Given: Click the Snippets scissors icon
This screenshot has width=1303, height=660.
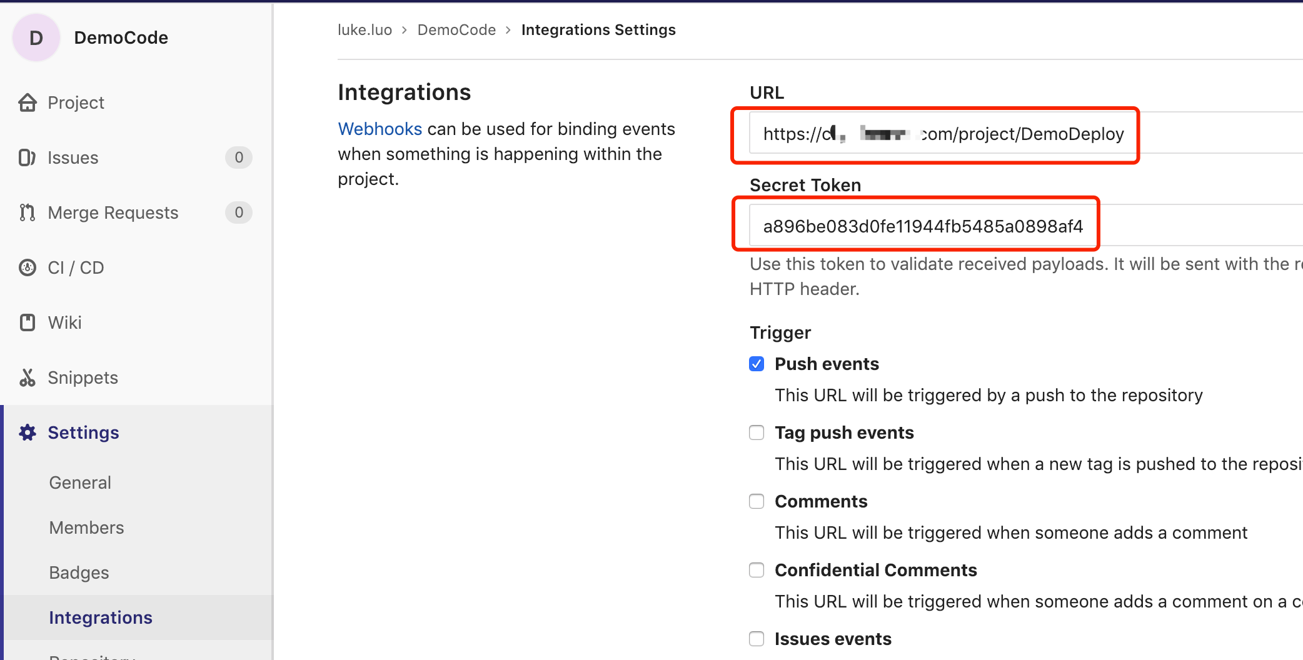Looking at the screenshot, I should pyautogui.click(x=27, y=377).
